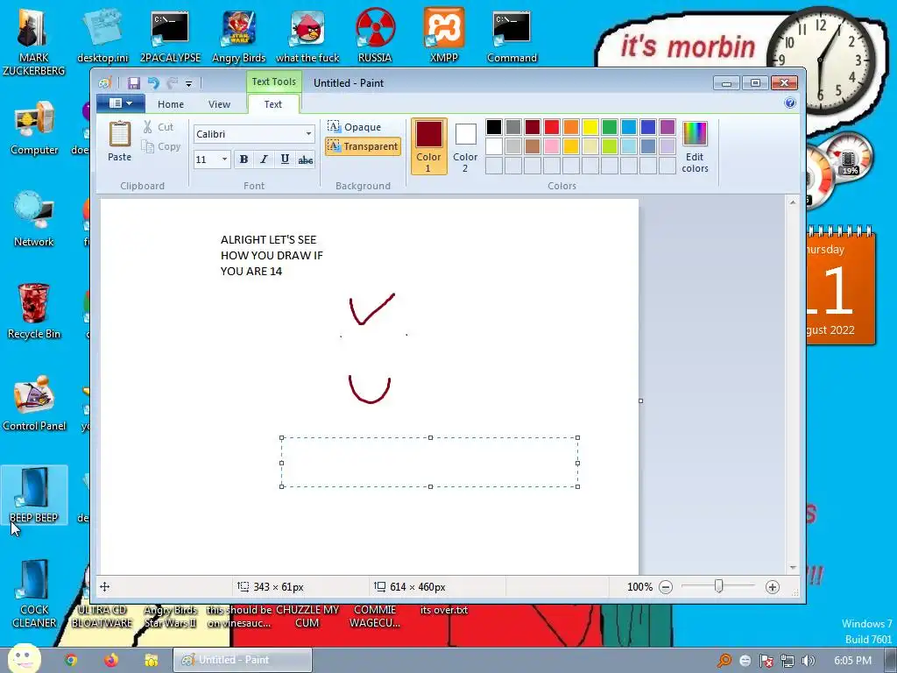Pick the yellow color swatch
The width and height of the screenshot is (897, 673).
coord(590,126)
